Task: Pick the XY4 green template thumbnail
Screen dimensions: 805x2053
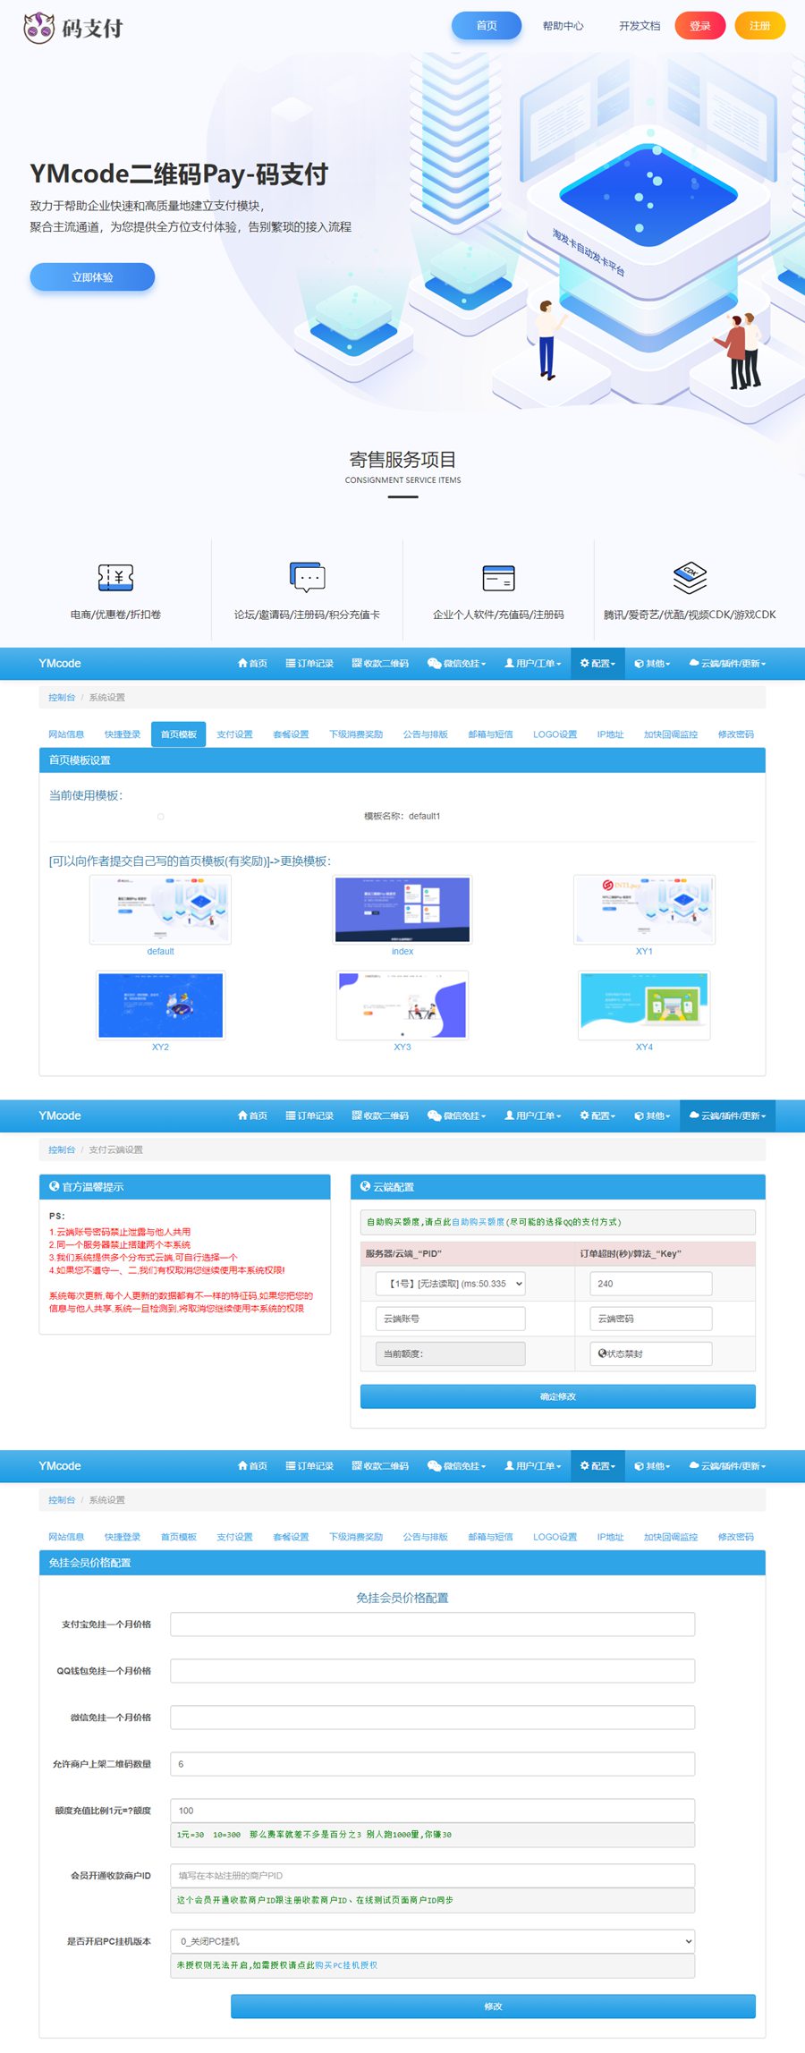Action: 644,1005
